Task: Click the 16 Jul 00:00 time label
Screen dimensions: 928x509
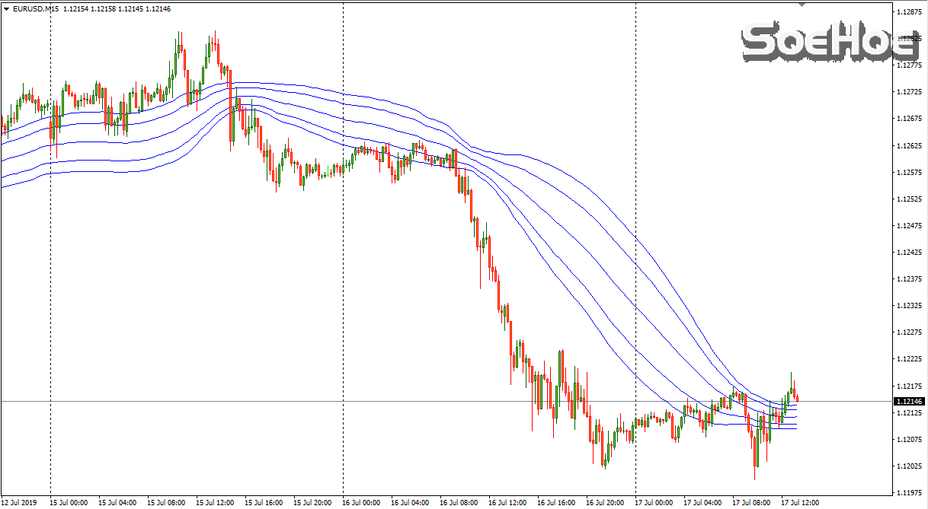Action: pyautogui.click(x=361, y=503)
